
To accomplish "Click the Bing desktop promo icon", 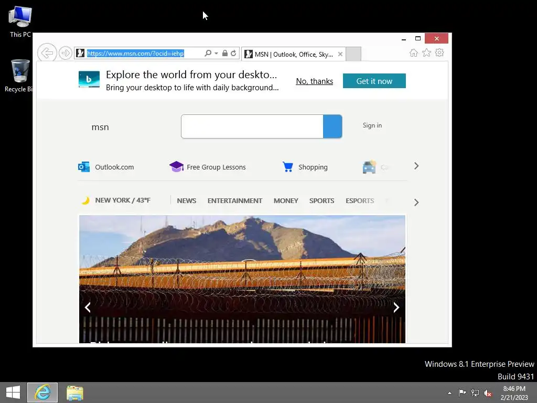I will pos(89,80).
